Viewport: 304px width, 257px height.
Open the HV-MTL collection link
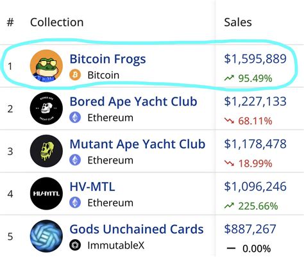point(92,187)
